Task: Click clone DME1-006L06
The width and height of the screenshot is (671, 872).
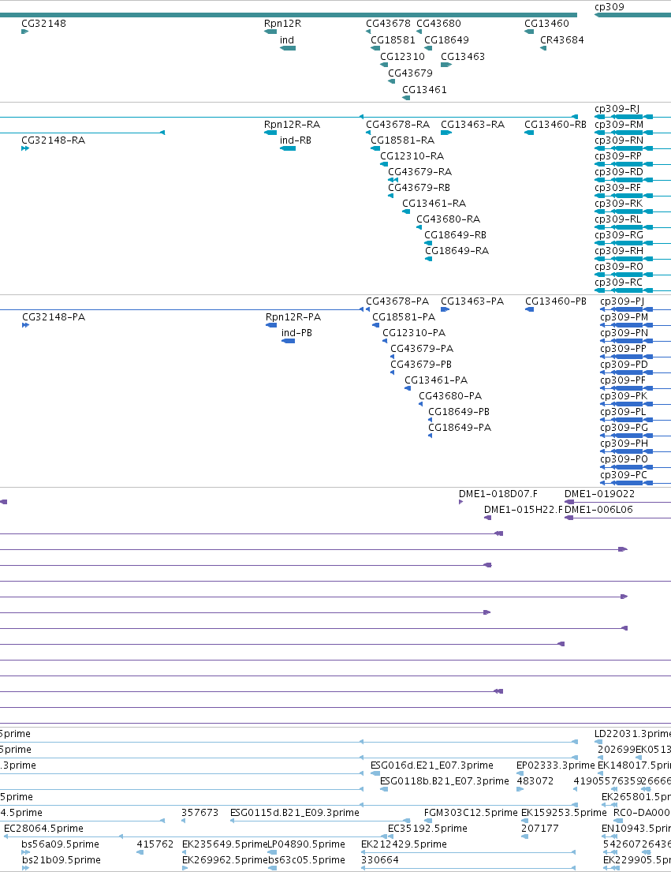Action: [598, 510]
